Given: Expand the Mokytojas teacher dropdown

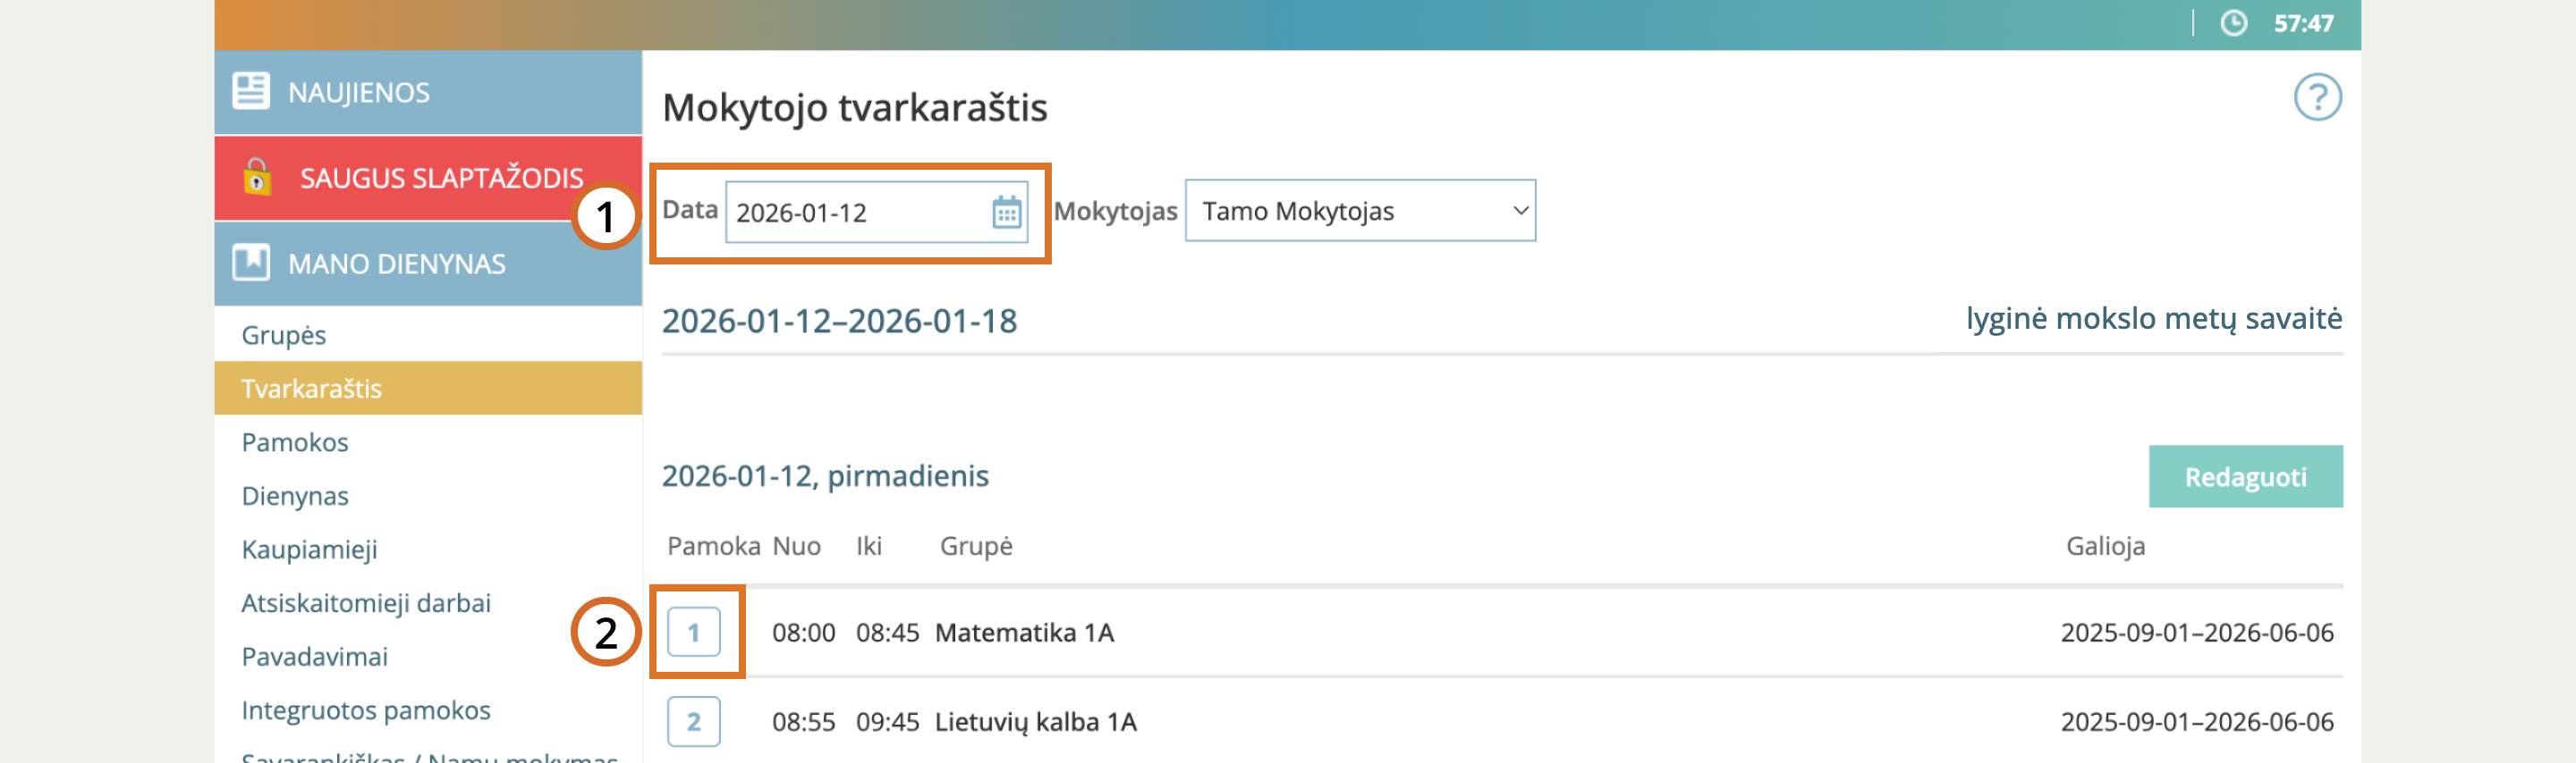Looking at the screenshot, I should coord(1359,211).
